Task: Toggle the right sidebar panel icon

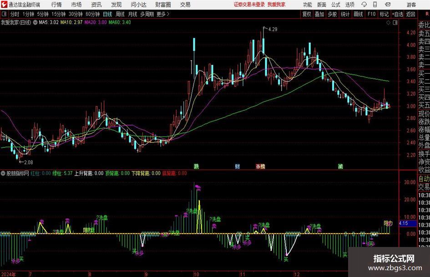Action: 395,22
